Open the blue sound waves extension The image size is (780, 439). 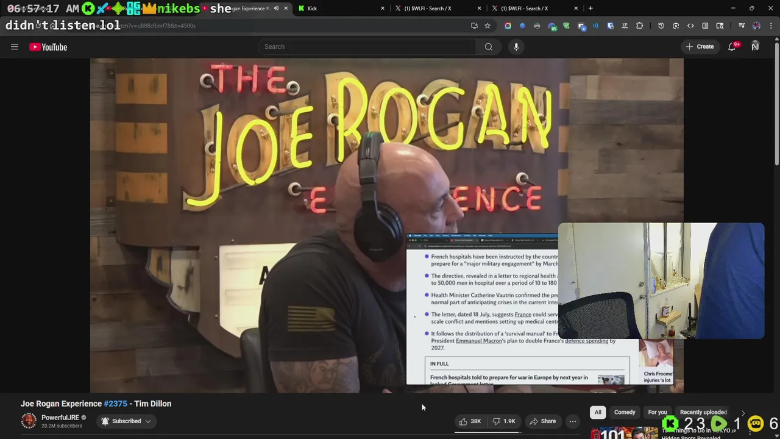click(x=595, y=26)
